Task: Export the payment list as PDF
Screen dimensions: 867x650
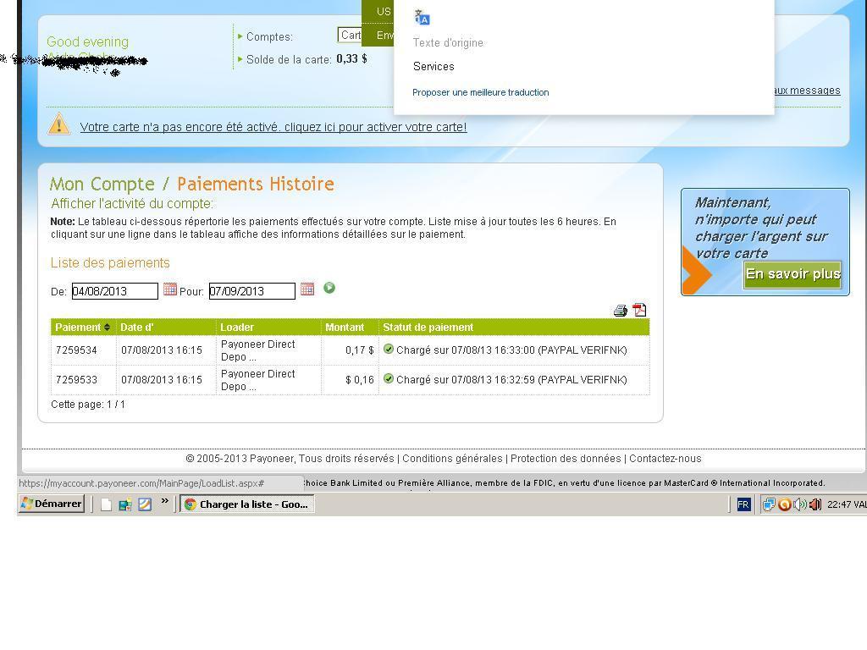Action: click(640, 310)
